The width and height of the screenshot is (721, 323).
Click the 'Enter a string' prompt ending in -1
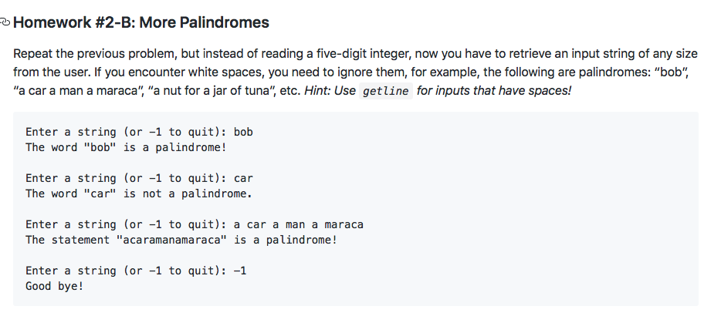click(x=136, y=271)
